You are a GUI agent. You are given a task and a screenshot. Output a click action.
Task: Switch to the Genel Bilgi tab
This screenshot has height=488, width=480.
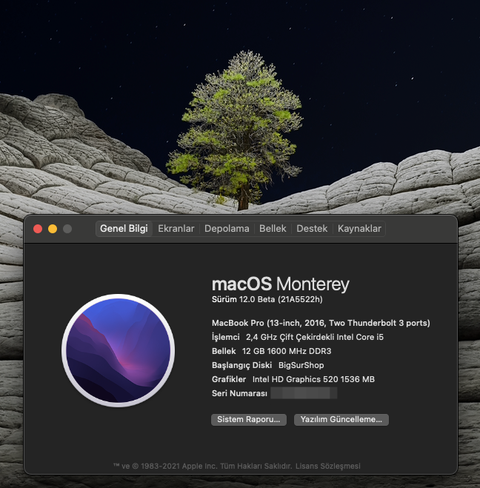[124, 229]
